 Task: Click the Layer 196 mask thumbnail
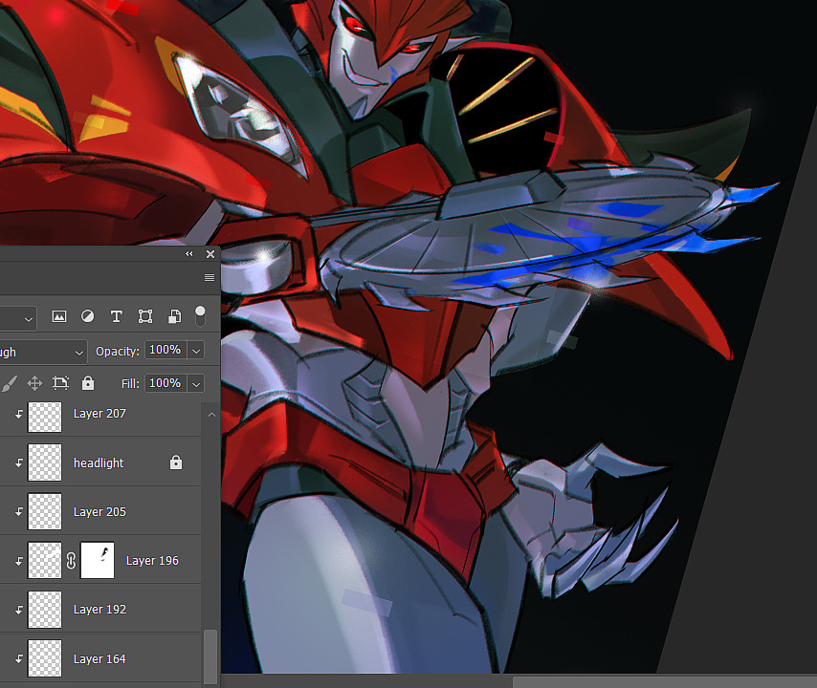(98, 561)
